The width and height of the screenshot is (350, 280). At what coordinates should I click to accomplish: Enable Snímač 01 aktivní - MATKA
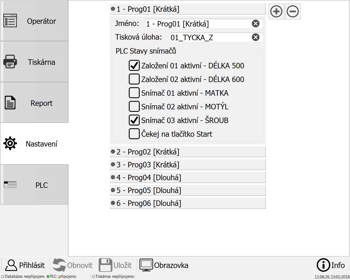pyautogui.click(x=134, y=93)
